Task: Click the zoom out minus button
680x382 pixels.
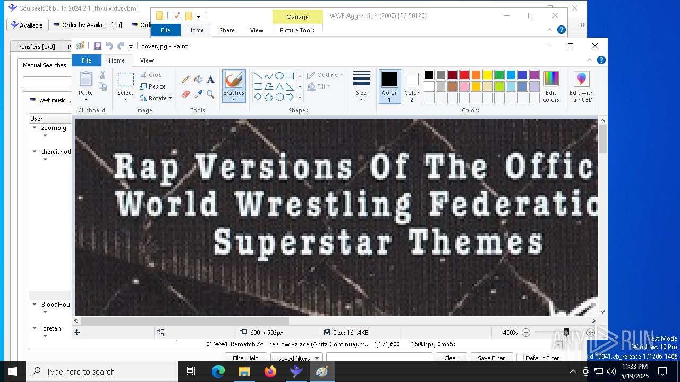Action: tap(526, 333)
